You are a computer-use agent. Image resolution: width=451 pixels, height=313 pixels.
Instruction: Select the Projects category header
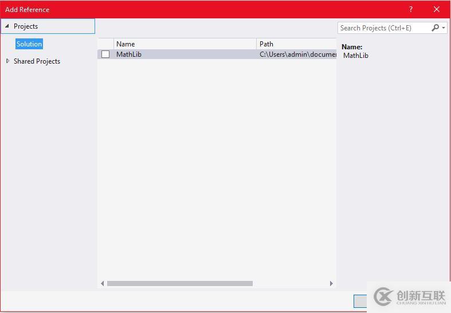click(x=48, y=26)
